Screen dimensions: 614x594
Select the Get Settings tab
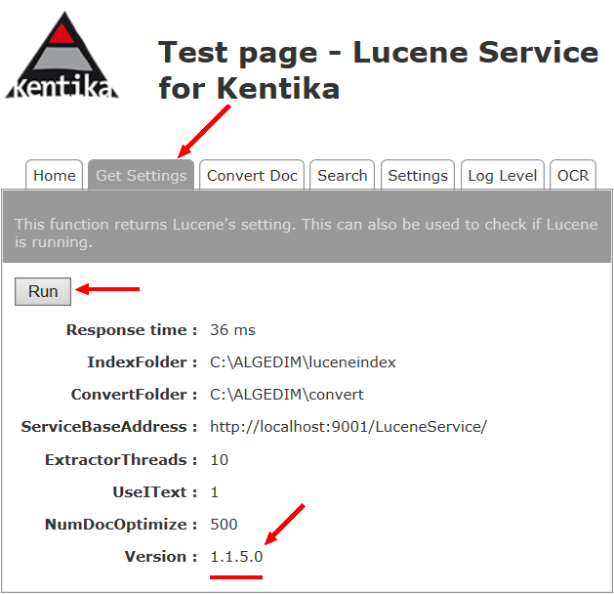click(141, 175)
